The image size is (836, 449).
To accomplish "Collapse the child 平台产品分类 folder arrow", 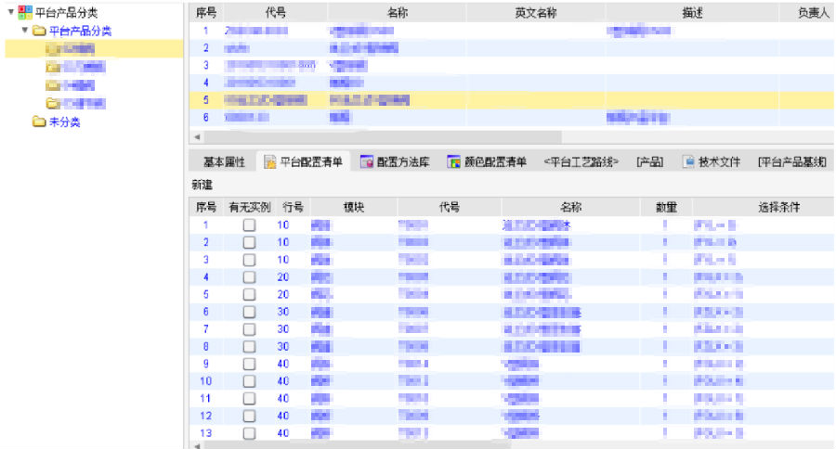I will [x=23, y=31].
